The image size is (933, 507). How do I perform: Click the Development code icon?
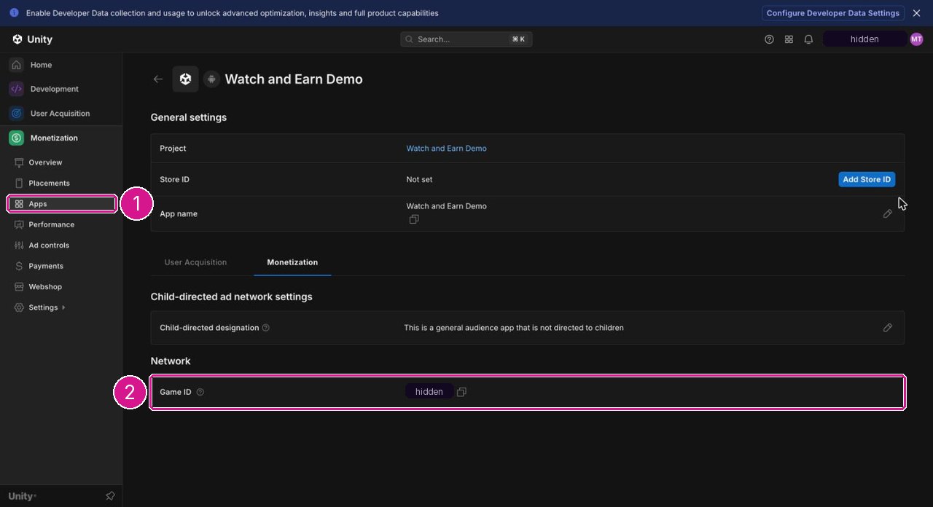pos(17,89)
